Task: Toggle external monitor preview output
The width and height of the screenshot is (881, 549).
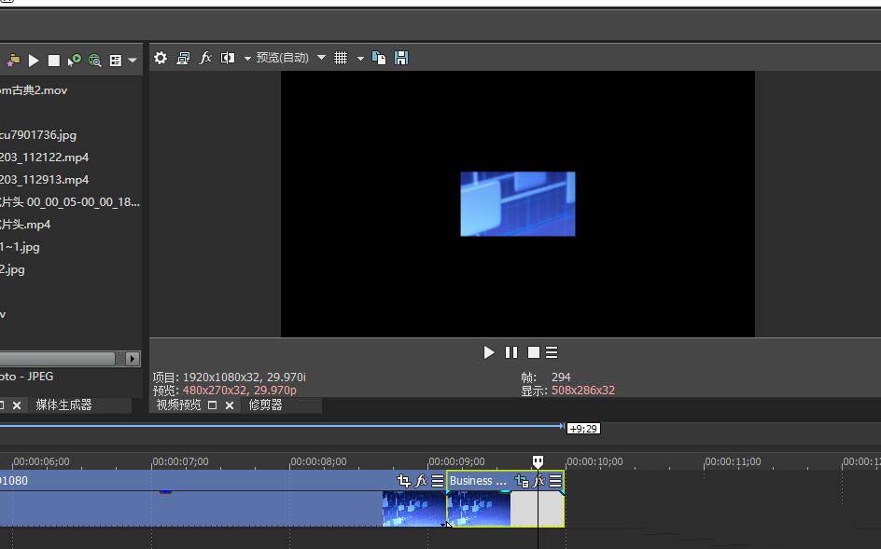Action: click(x=183, y=58)
